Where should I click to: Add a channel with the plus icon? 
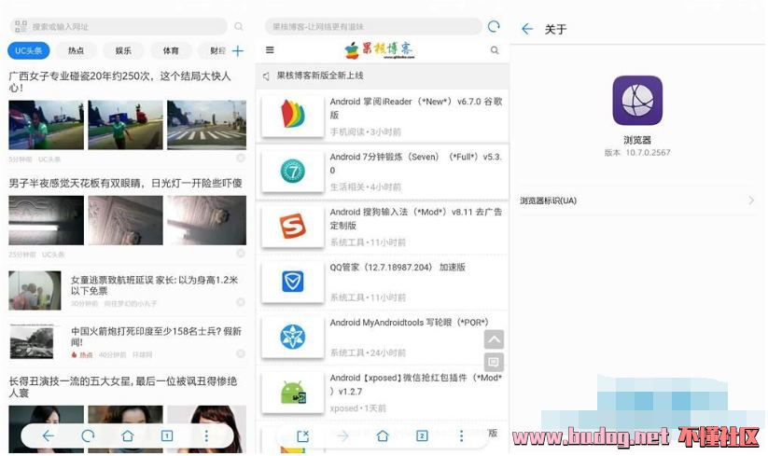coord(238,51)
